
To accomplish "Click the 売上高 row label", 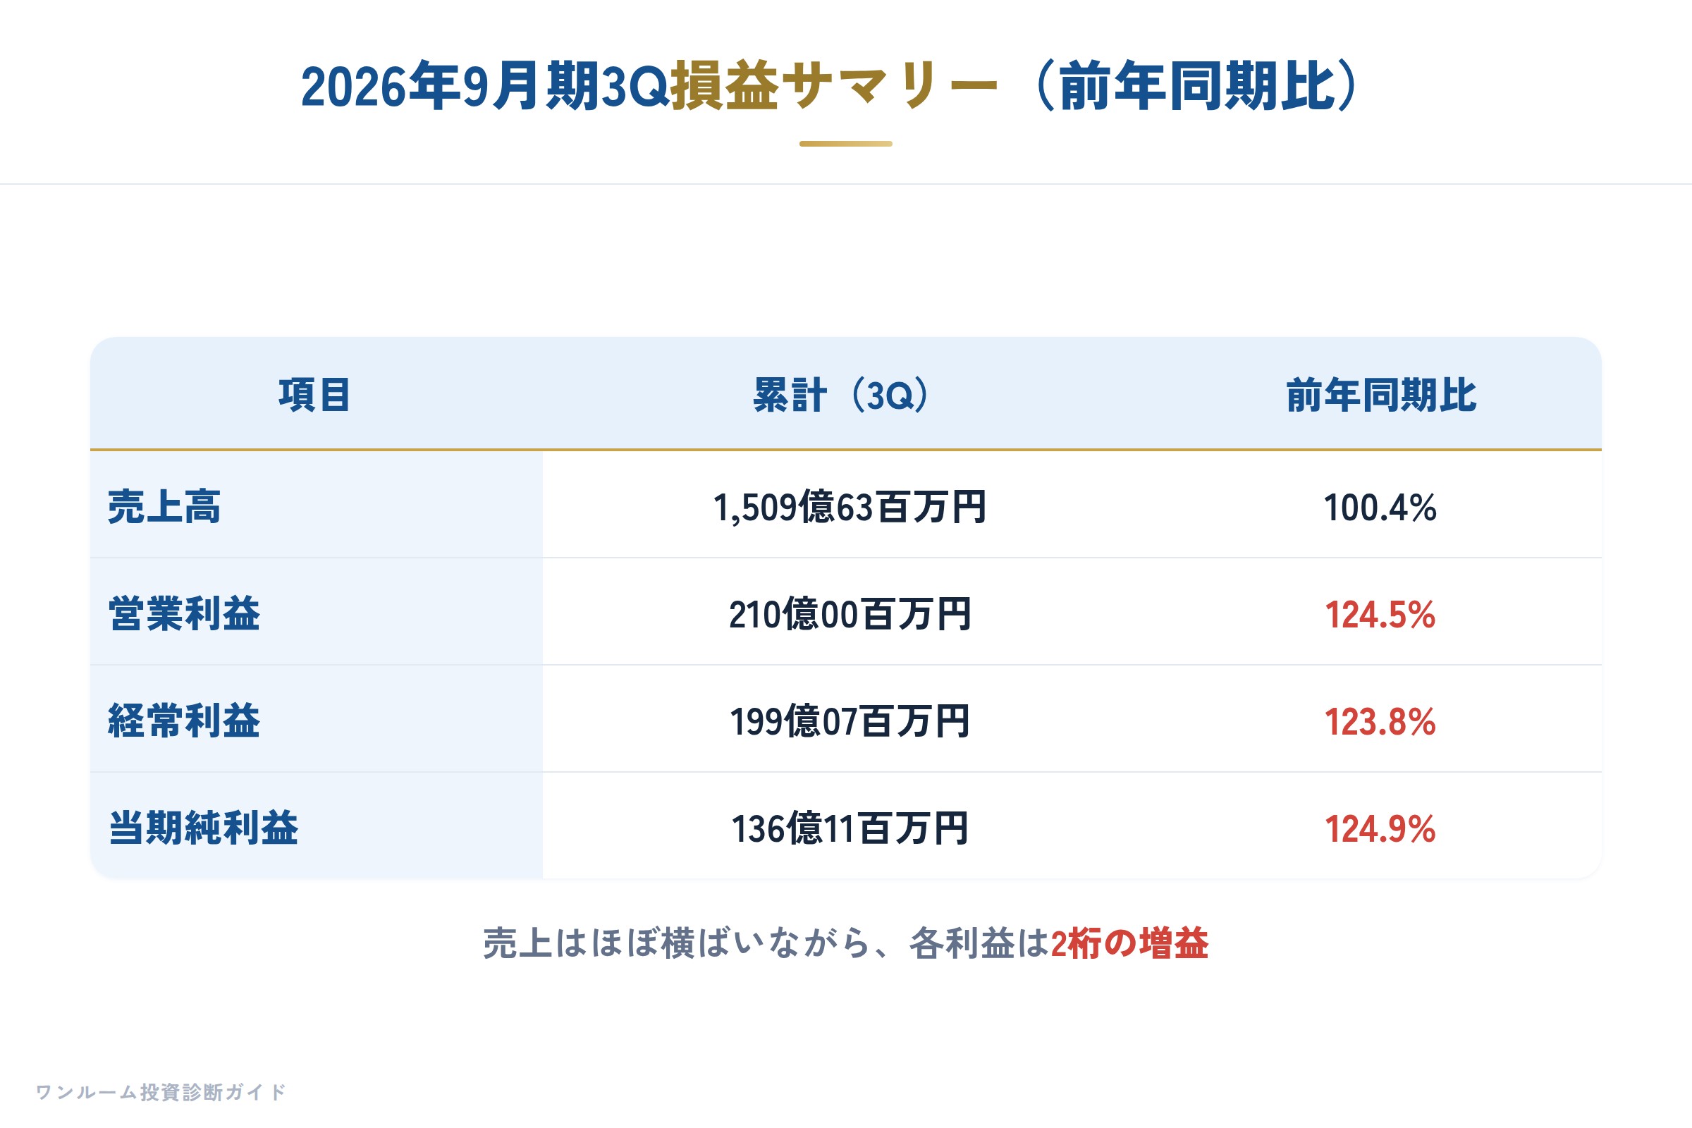I will click(165, 506).
